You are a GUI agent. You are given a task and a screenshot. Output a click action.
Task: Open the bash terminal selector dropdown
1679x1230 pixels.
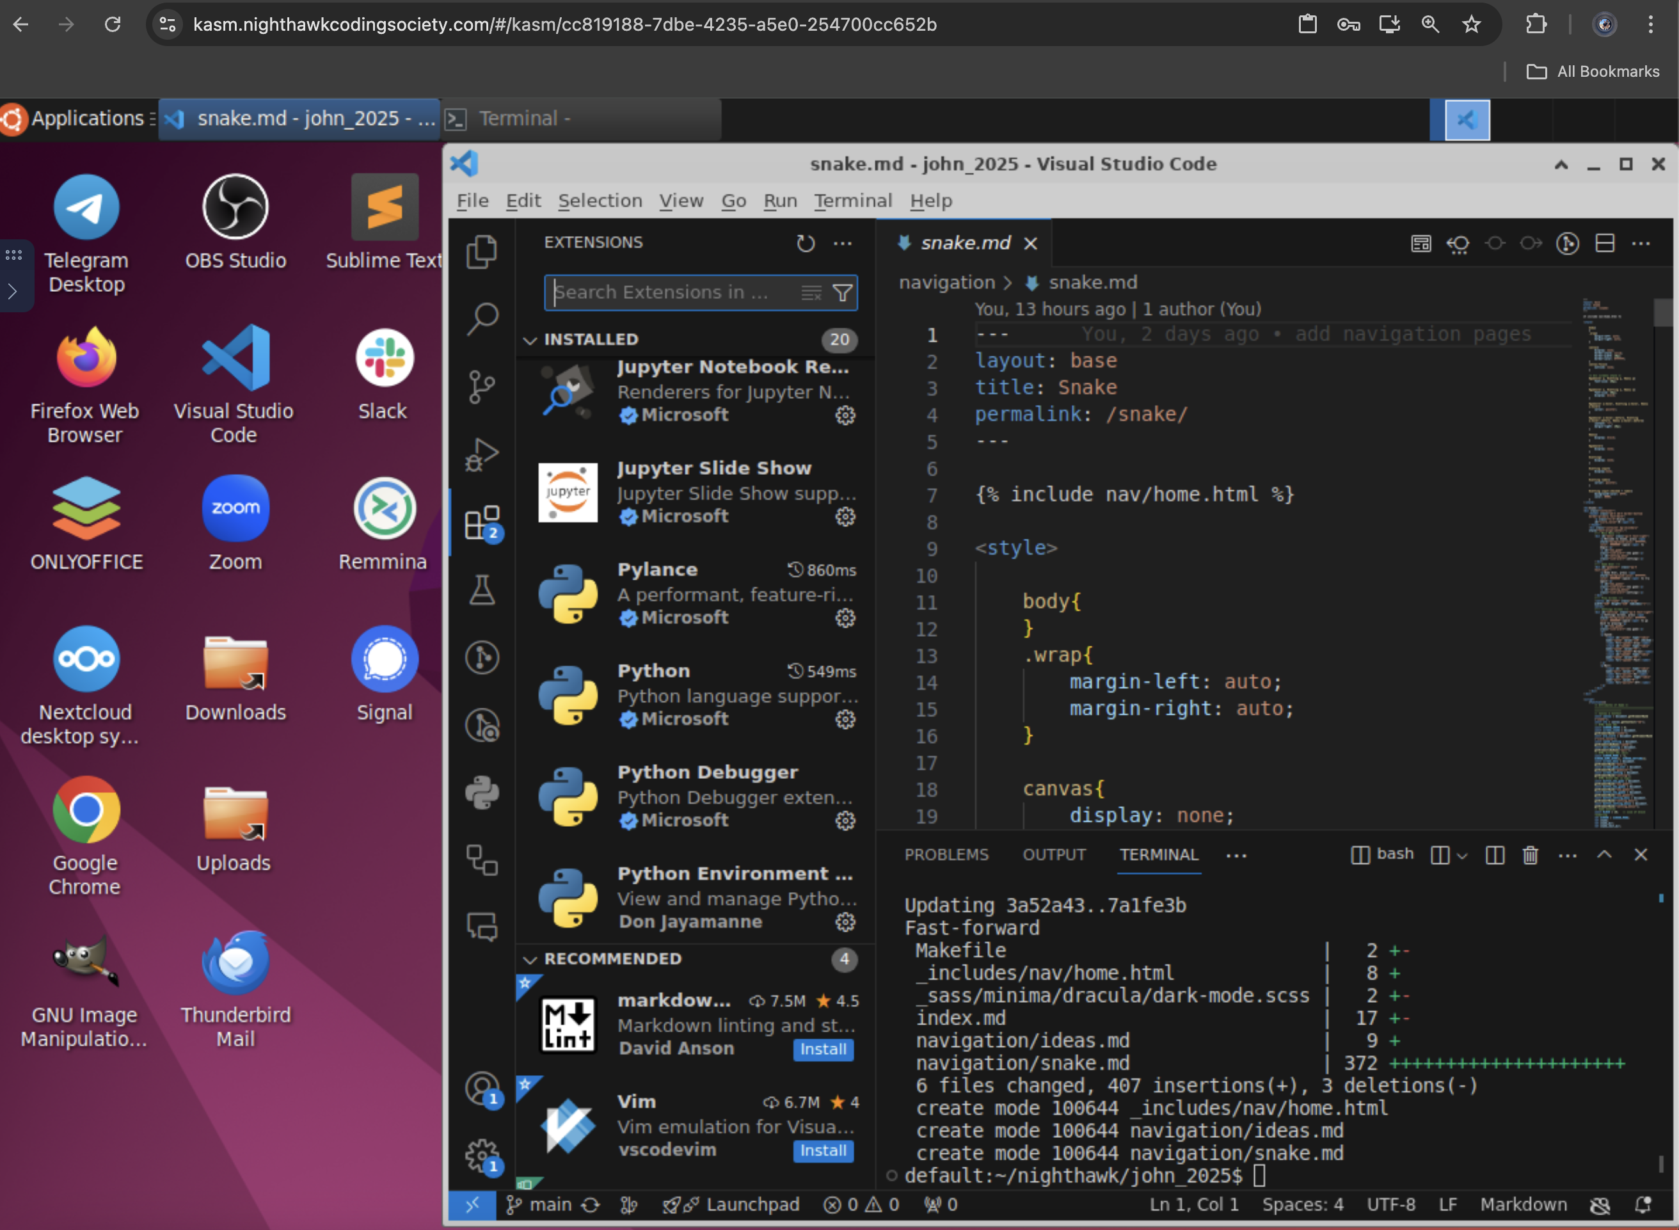[x=1447, y=855]
